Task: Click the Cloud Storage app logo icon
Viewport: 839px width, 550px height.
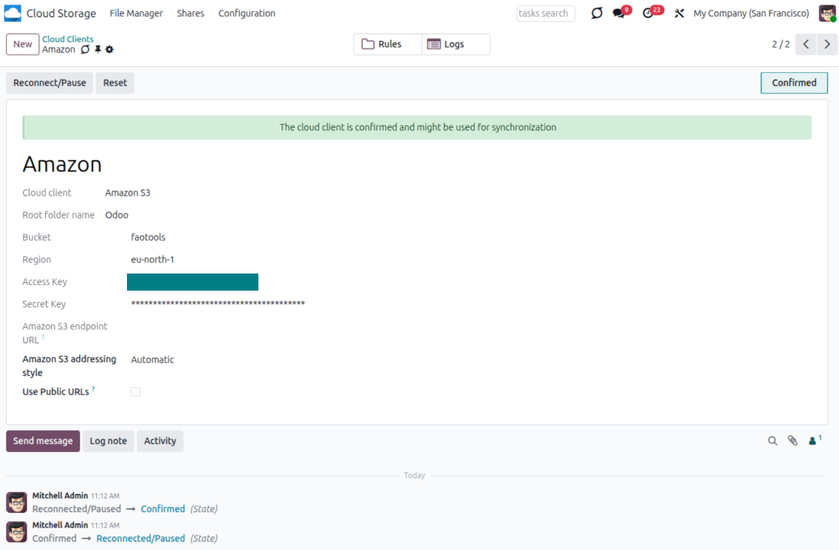Action: pos(13,13)
